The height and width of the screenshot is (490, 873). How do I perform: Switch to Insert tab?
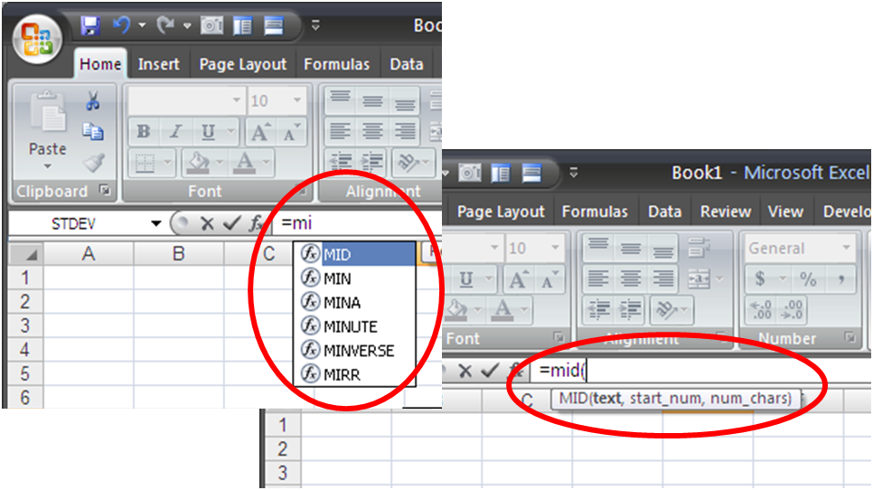click(159, 64)
